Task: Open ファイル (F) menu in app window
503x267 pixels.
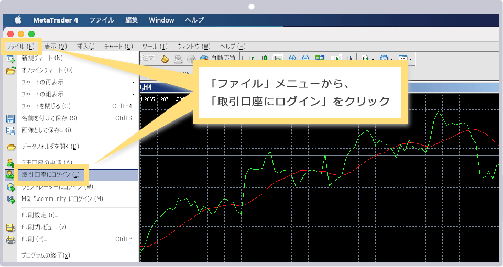Action: point(20,47)
